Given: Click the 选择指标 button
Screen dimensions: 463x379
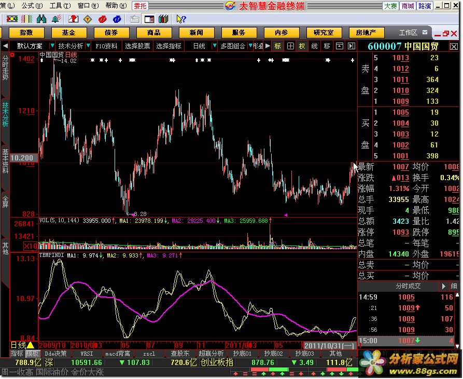Looking at the screenshot, I should pyautogui.click(x=169, y=46).
